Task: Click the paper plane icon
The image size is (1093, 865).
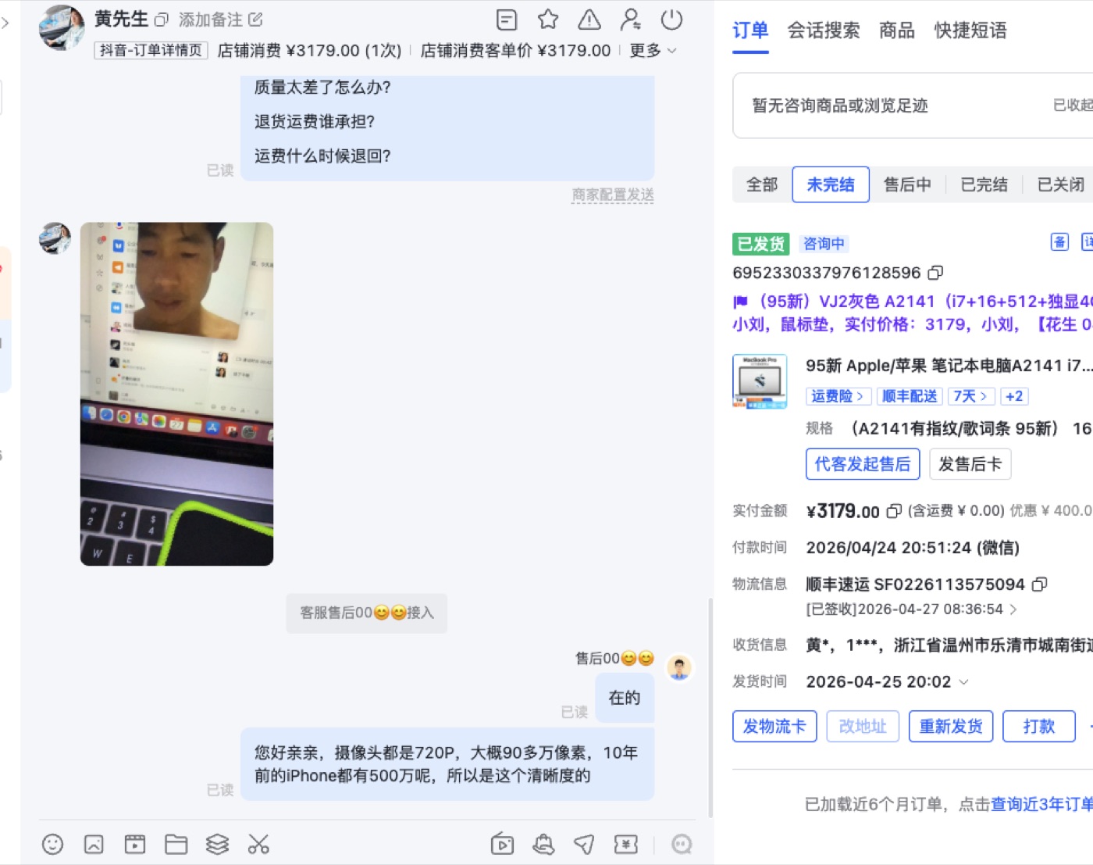Action: tap(584, 844)
